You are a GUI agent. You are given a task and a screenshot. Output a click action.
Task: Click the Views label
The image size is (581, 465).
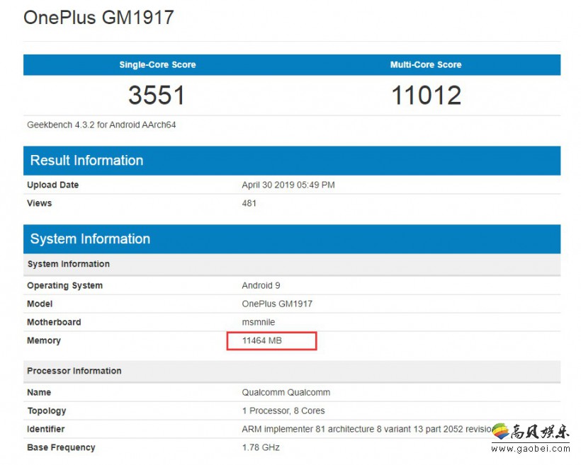[x=39, y=203]
